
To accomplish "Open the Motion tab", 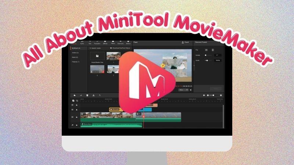I will pyautogui.click(x=128, y=43).
